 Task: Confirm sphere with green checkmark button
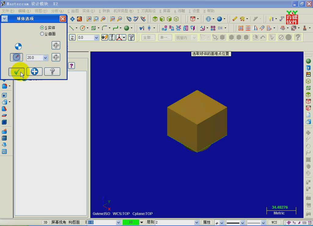pos(17,71)
